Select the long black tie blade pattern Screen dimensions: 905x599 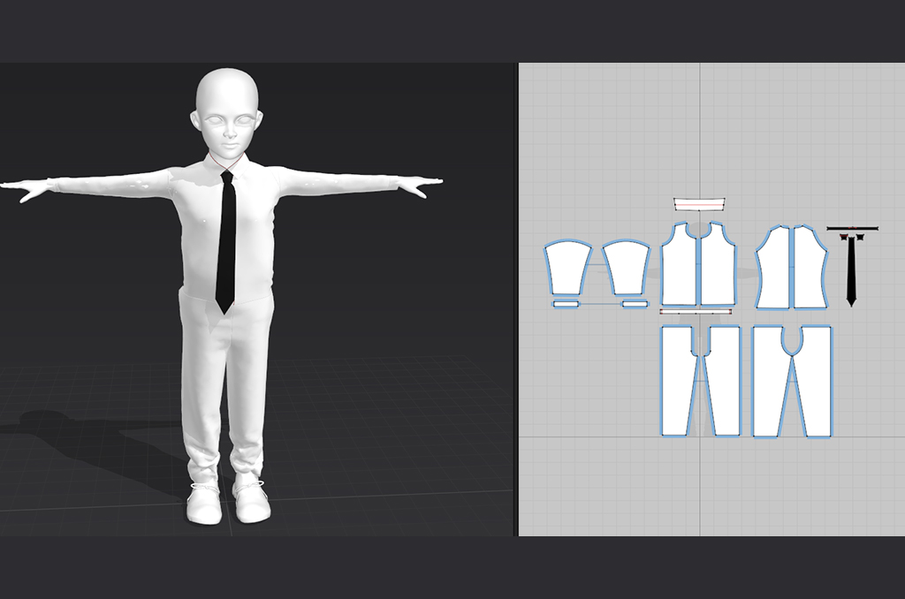pyautogui.click(x=851, y=269)
